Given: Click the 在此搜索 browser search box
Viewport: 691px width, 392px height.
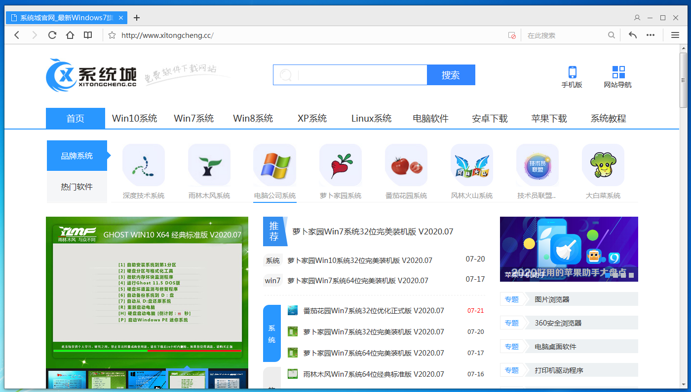Looking at the screenshot, I should 565,35.
